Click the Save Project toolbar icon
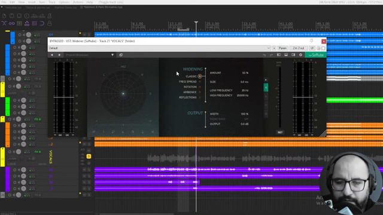The height and width of the screenshot is (215, 383). (x=19, y=16)
